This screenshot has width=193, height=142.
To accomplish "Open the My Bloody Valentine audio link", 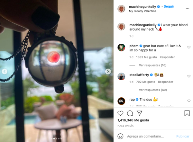I will 142,11.
